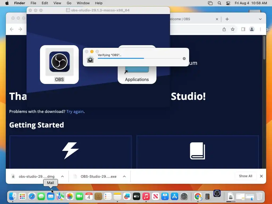The image size is (272, 204).
Task: Open Photos app in the Dock
Action: point(70,197)
